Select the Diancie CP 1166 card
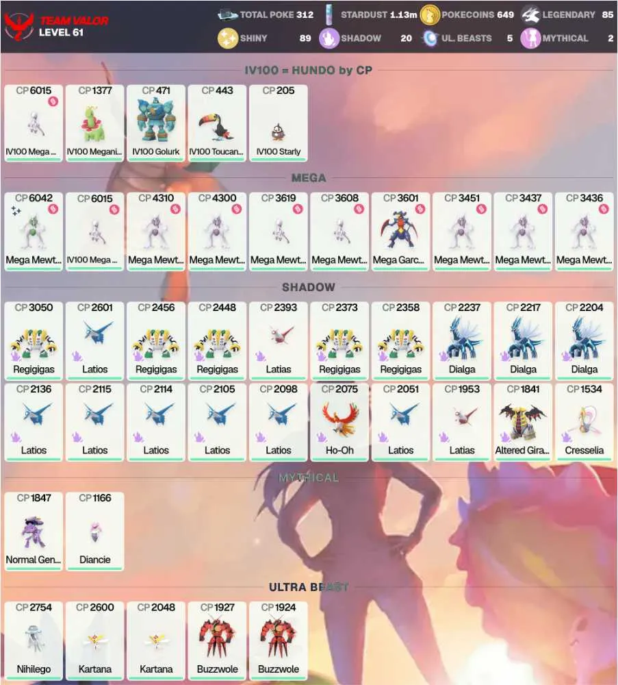Screen dimensions: 618x685 94,532
